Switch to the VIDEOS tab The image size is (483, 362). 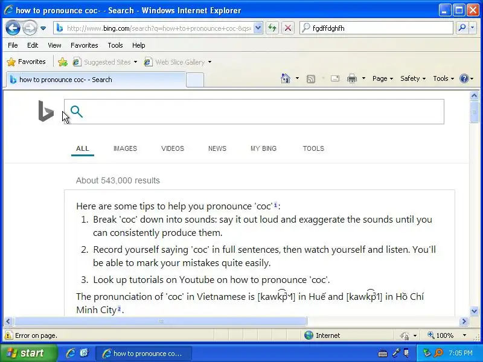173,148
